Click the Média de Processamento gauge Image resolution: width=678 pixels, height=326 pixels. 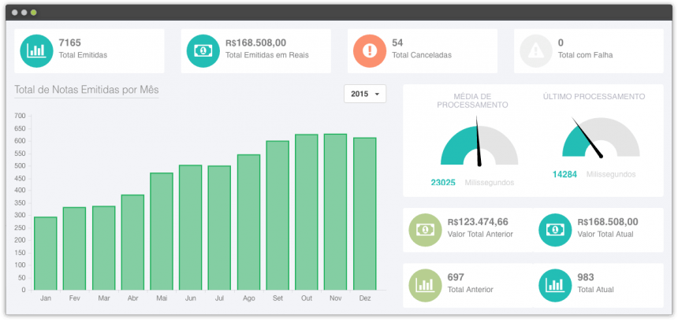point(479,144)
